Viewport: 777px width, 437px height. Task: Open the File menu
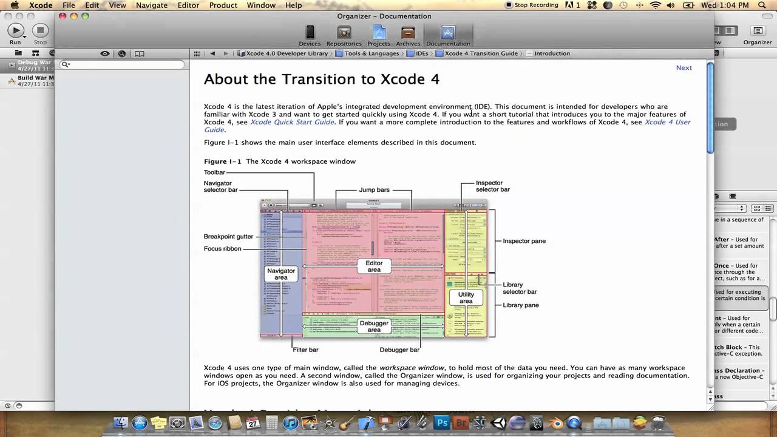(x=69, y=5)
